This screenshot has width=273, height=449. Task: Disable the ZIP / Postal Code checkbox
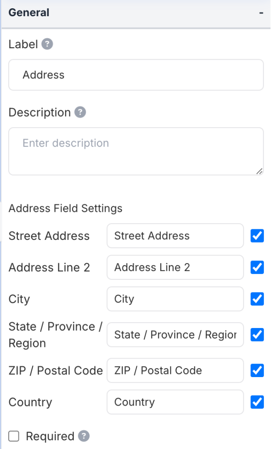click(x=257, y=371)
